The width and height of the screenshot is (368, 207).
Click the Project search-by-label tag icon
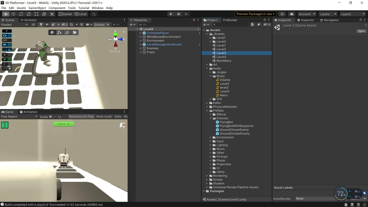point(258,24)
